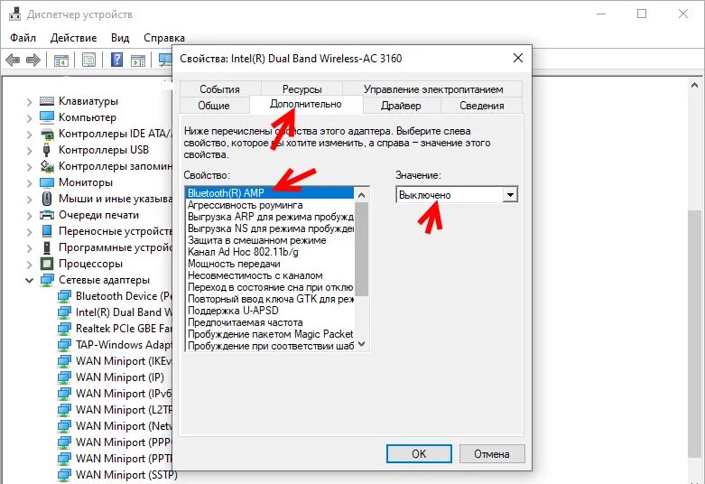The height and width of the screenshot is (484, 705).
Task: Select Bluetooth(R) AMP property
Action: [x=270, y=193]
